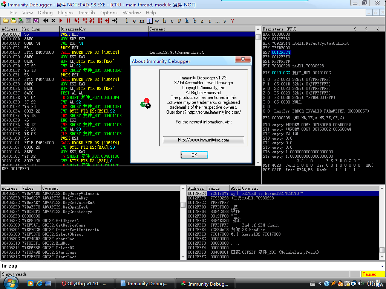The height and width of the screenshot is (289, 386).
Task: Open Call stack with 'k' button
Action: click(x=187, y=21)
